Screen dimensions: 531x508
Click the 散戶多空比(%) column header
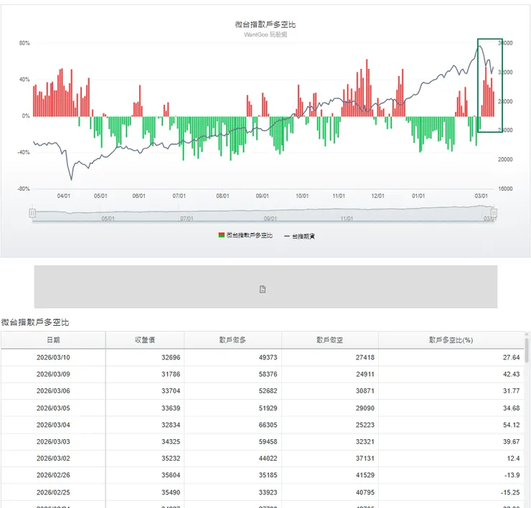point(451,339)
